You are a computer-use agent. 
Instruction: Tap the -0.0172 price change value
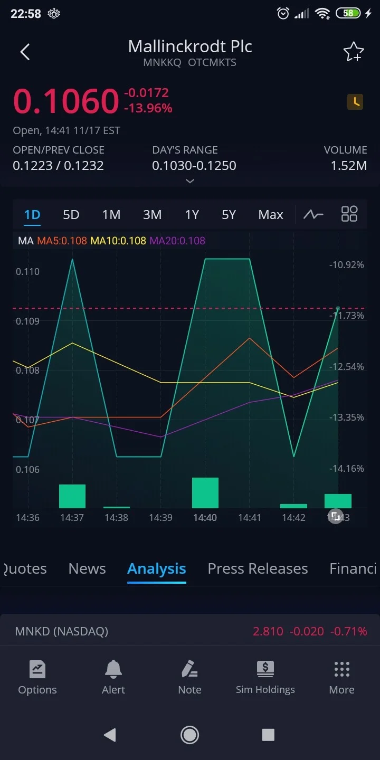tap(146, 93)
